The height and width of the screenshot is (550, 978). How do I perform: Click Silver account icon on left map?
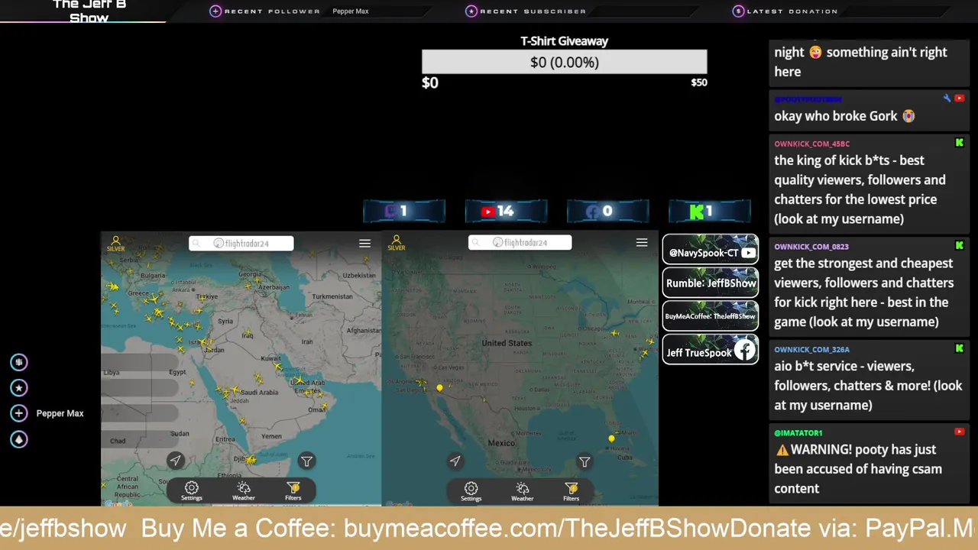(115, 243)
